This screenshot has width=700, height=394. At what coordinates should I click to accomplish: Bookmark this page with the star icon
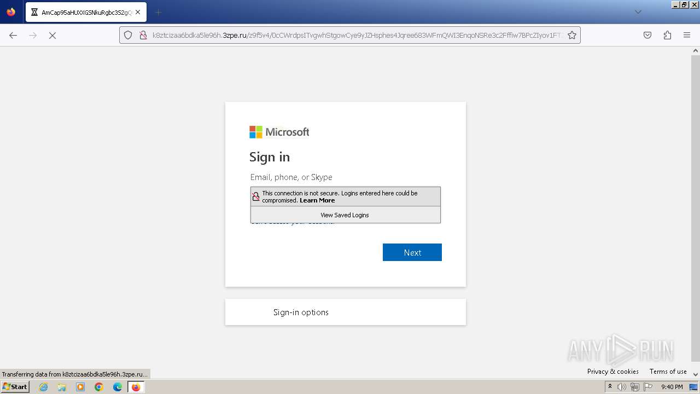coord(572,35)
